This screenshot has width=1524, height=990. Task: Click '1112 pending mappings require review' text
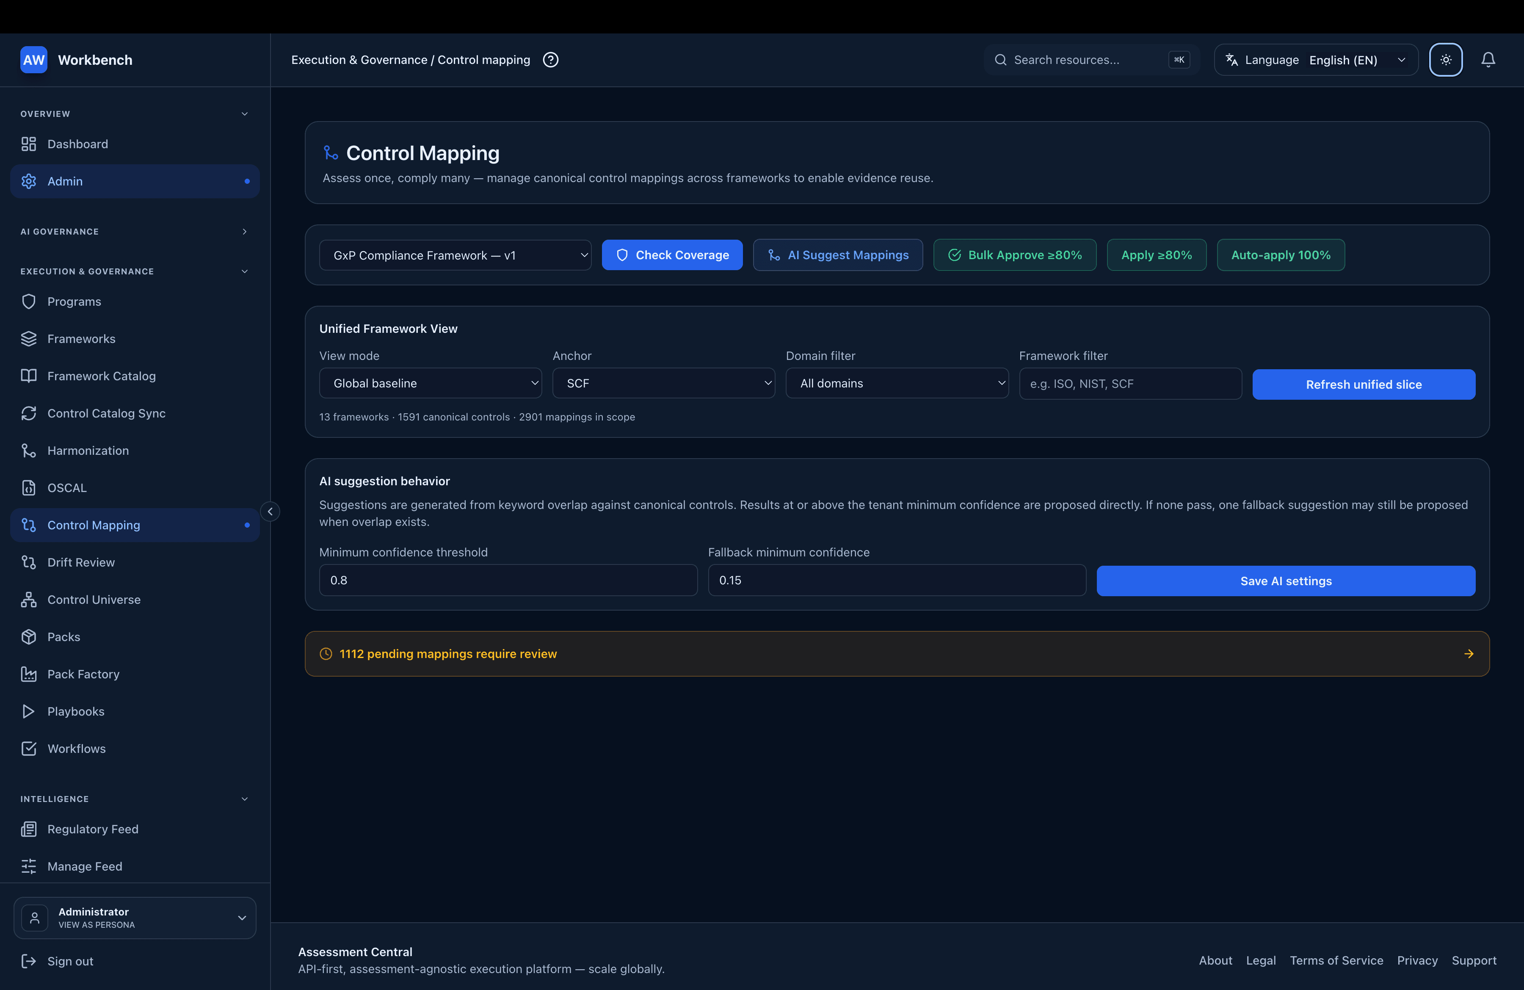(x=448, y=654)
